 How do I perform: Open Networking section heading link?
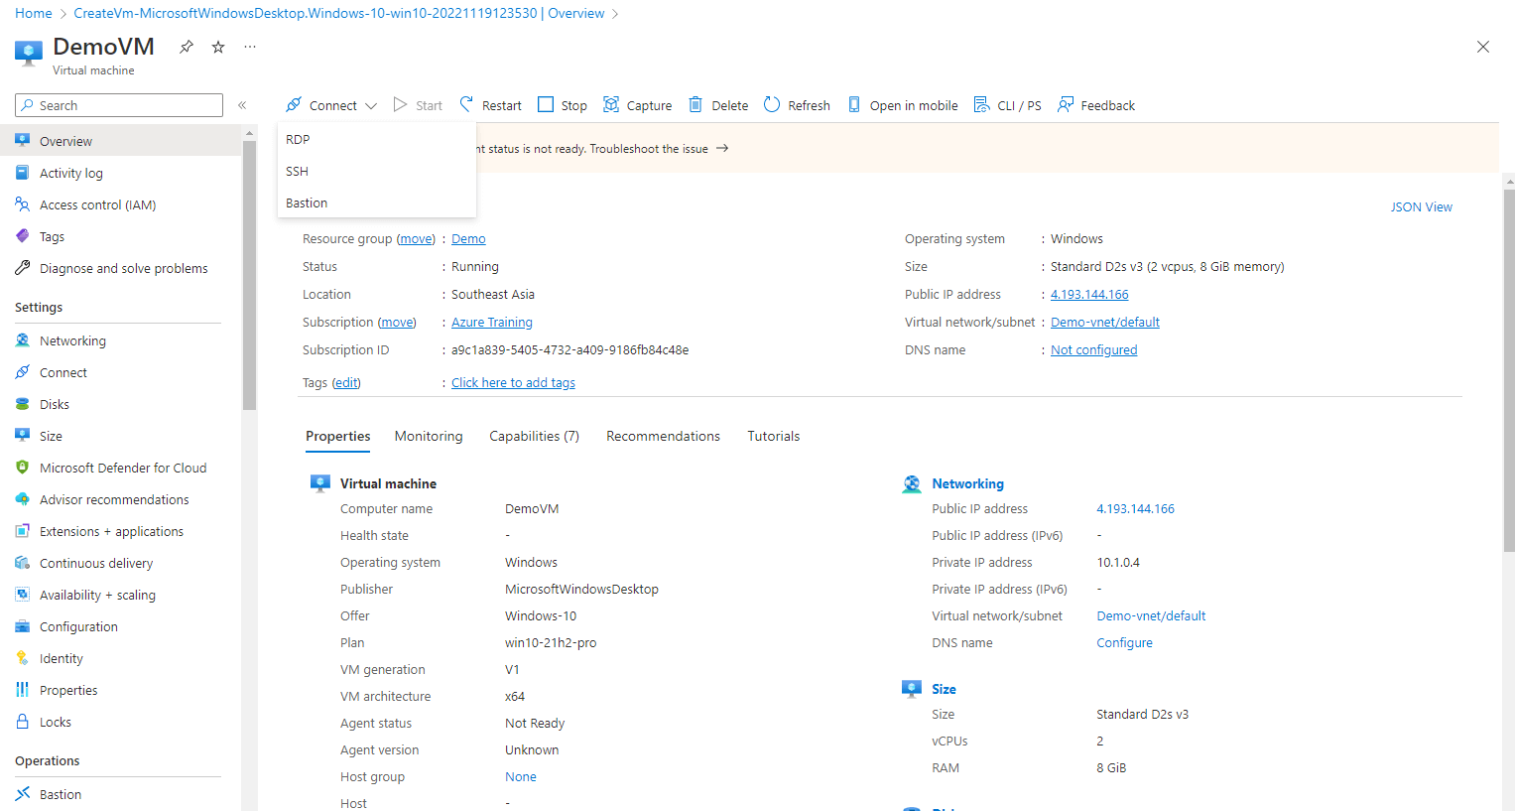[x=967, y=483]
